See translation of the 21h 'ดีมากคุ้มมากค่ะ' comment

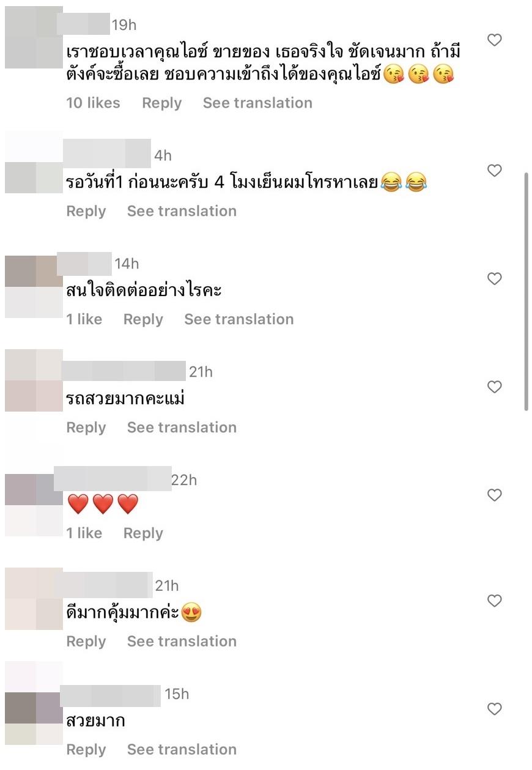coord(182,641)
